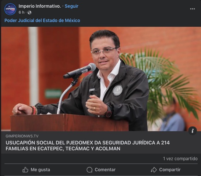Click the microphone in the article photo

tap(80, 71)
